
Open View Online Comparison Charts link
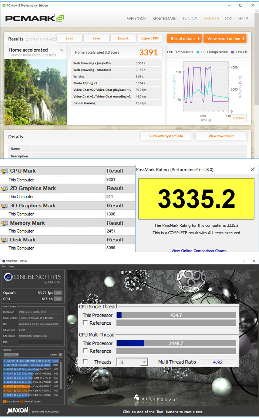[199, 251]
